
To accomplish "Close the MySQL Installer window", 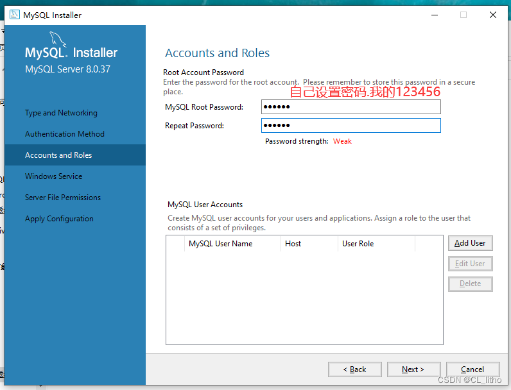I will (x=493, y=15).
